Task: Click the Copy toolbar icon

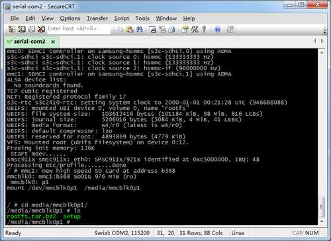Action: 120,29
